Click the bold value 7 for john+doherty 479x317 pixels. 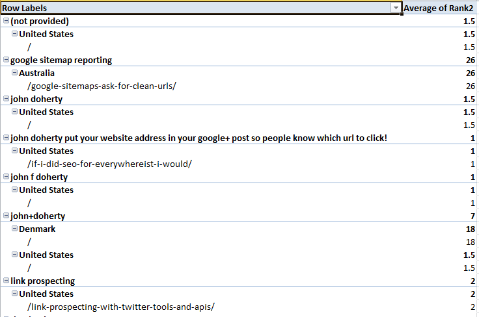472,216
